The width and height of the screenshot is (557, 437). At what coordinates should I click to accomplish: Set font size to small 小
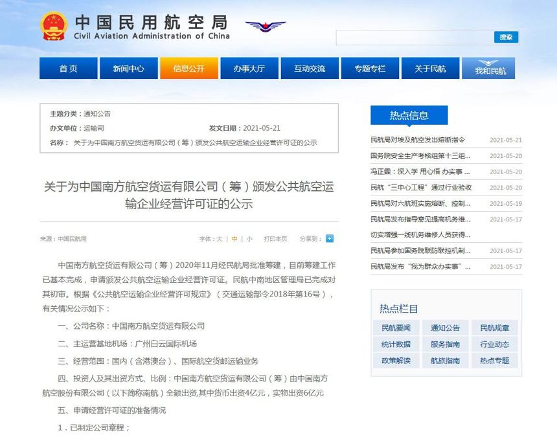pyautogui.click(x=249, y=239)
